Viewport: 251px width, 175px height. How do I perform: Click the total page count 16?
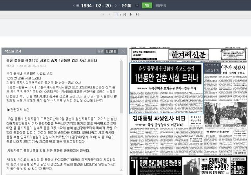pos(124,14)
